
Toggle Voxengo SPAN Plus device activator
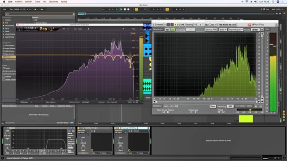116,128
